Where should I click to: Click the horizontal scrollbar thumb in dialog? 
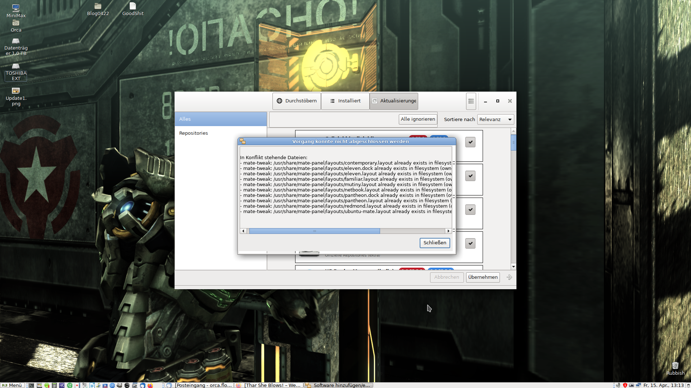point(315,231)
